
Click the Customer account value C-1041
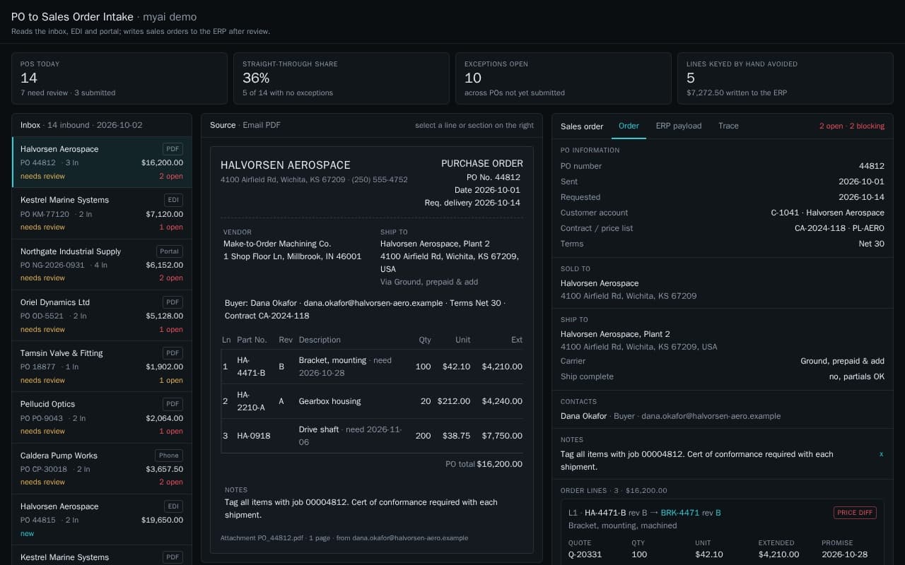click(x=828, y=213)
